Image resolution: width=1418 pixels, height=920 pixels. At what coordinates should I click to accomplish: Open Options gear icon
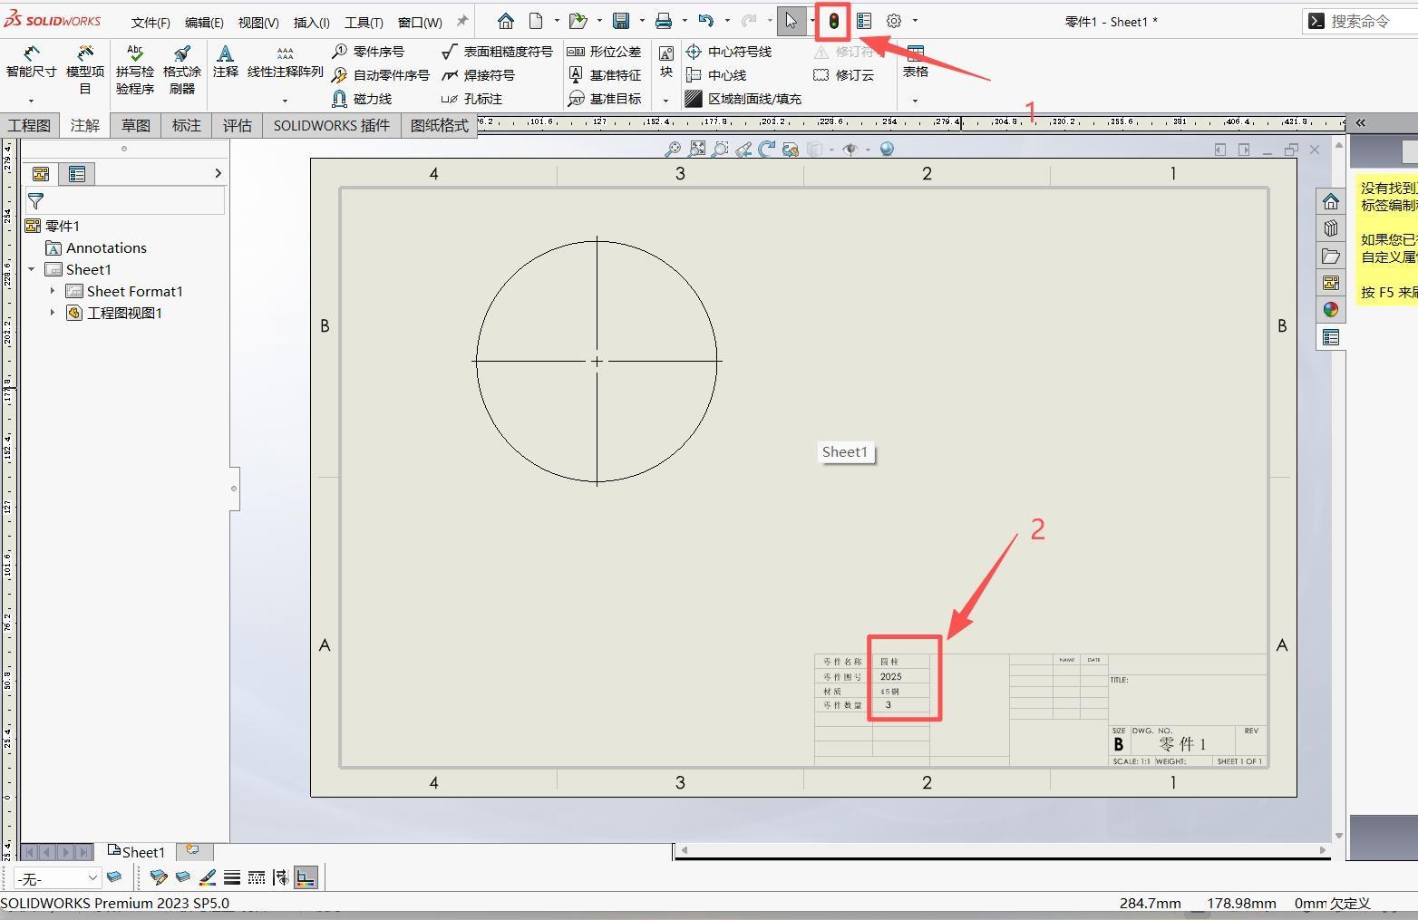[x=894, y=21]
